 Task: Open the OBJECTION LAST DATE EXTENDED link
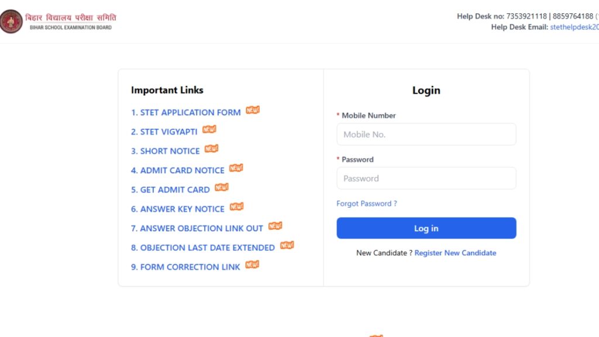[x=204, y=247]
